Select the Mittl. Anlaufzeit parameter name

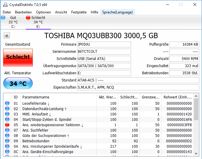[x=37, y=114]
